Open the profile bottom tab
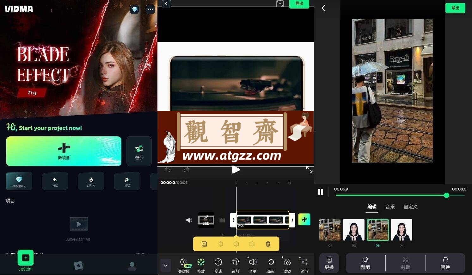Viewport: 472px width, 275px height. (x=132, y=266)
